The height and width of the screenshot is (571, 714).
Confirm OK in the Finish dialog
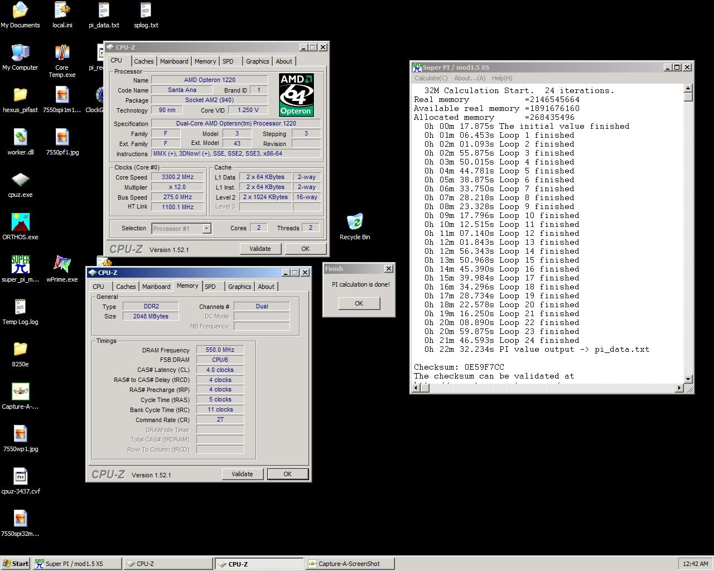[359, 303]
